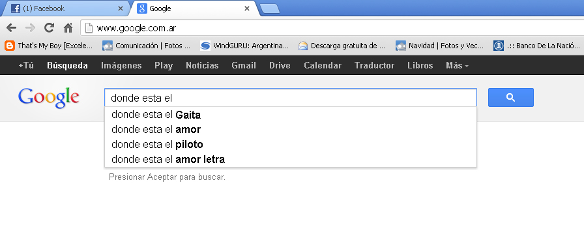Click the Google logo
The width and height of the screenshot is (584, 247).
pos(48,98)
